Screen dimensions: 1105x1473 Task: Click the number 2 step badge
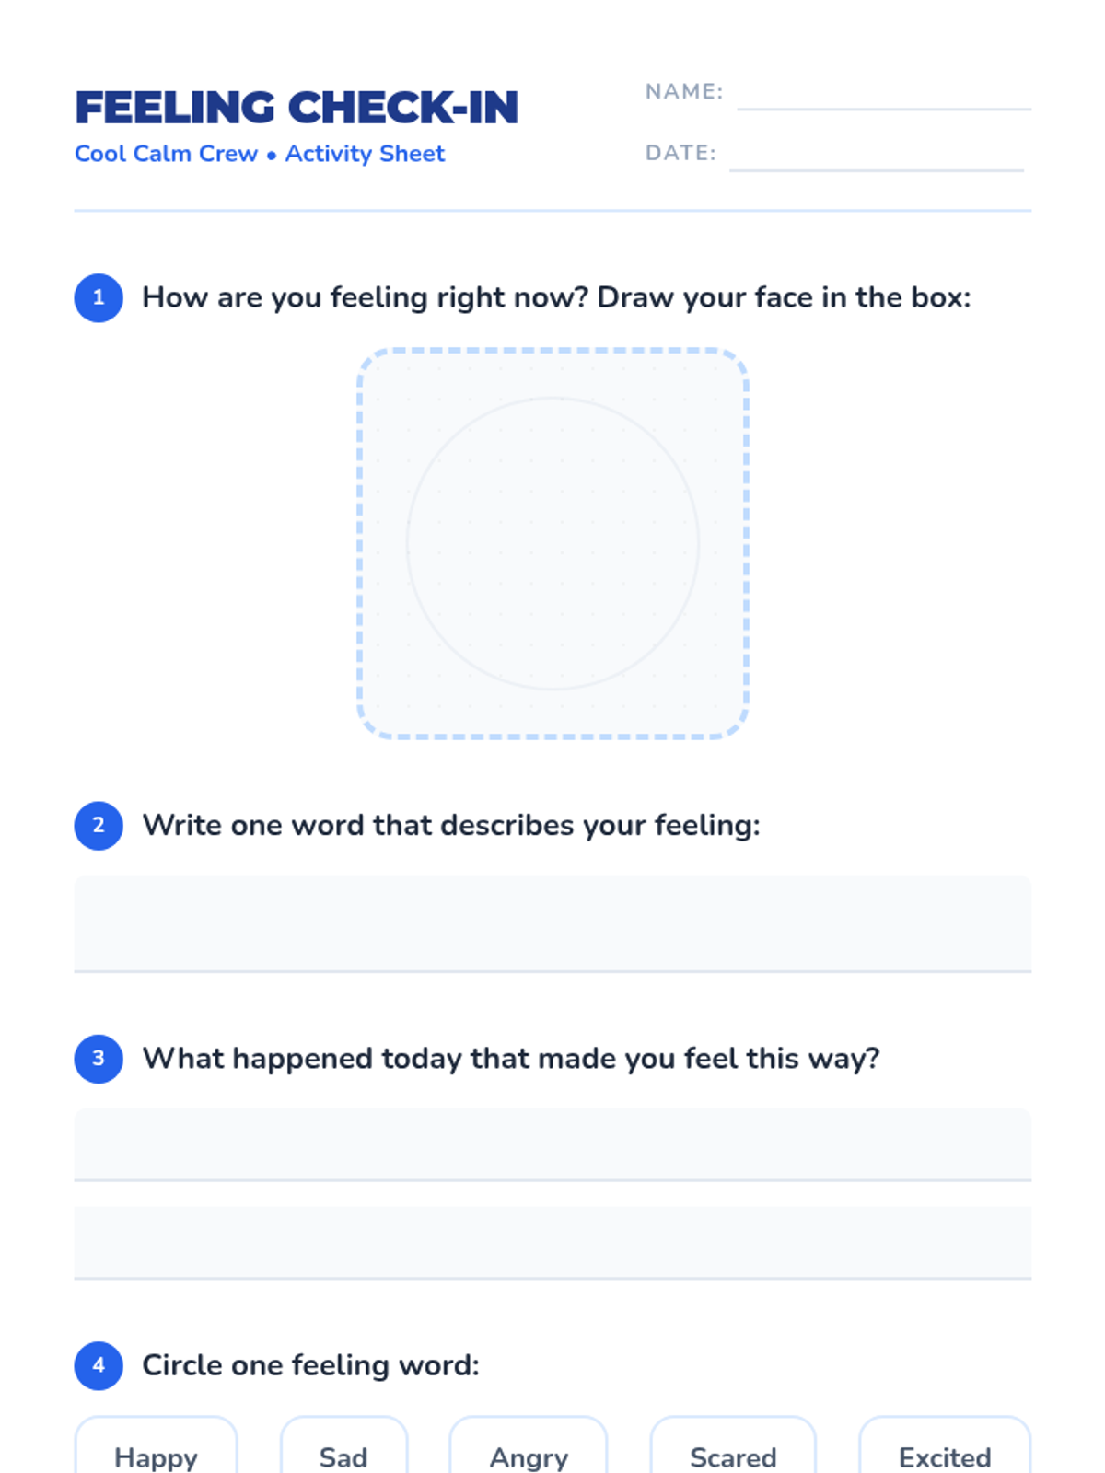click(x=99, y=826)
